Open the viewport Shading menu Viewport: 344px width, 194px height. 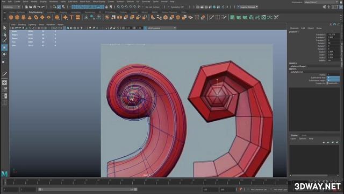point(21,25)
